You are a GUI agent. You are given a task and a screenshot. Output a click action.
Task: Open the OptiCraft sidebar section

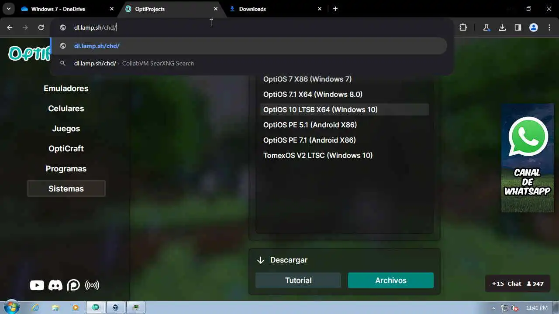(66, 149)
